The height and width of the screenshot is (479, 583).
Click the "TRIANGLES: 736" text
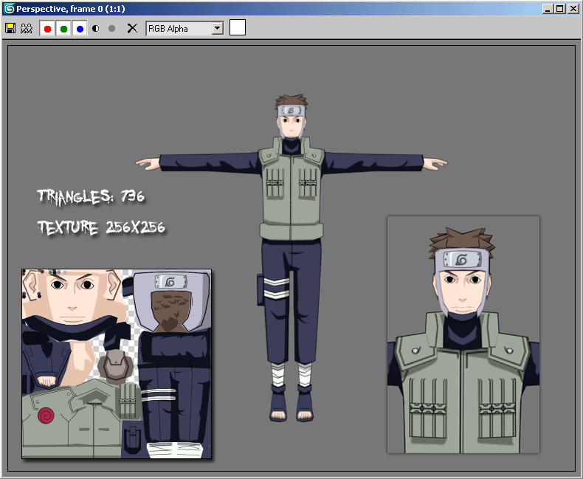pos(91,196)
